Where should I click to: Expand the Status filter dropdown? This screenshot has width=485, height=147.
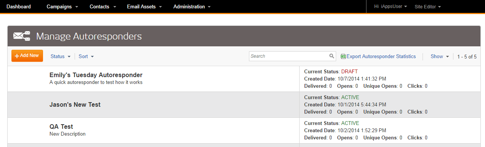coord(61,56)
